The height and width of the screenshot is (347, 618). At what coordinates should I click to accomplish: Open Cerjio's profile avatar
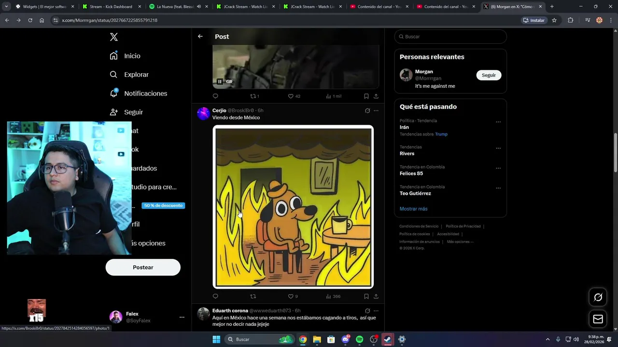203,114
